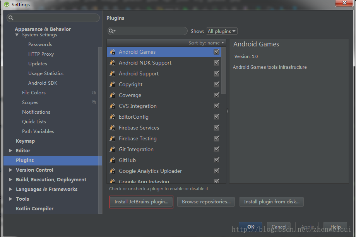The height and width of the screenshot is (237, 356).
Task: Expand Build, Execution, Deployment section
Action: click(x=10, y=180)
